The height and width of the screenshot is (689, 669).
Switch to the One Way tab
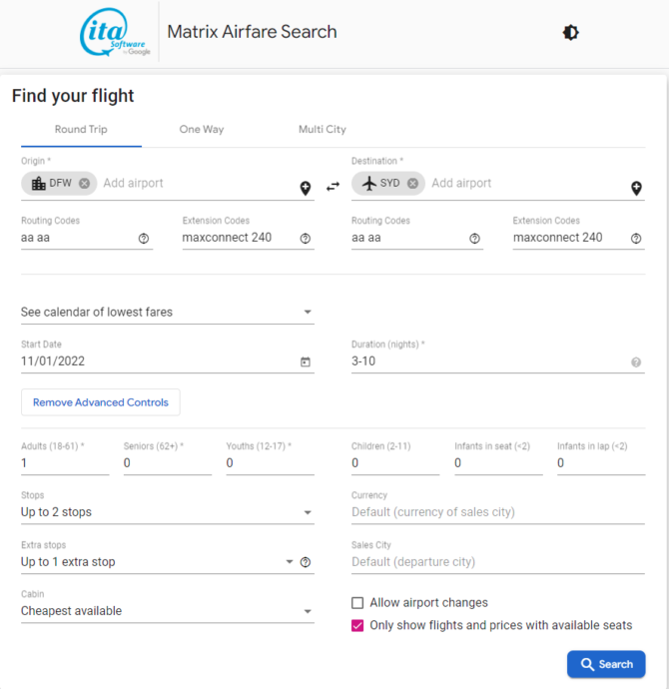coord(202,130)
